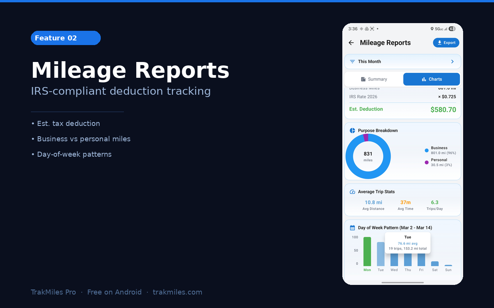Tap the scroll handle at the phone's bottom
494x308 pixels.
click(403, 282)
